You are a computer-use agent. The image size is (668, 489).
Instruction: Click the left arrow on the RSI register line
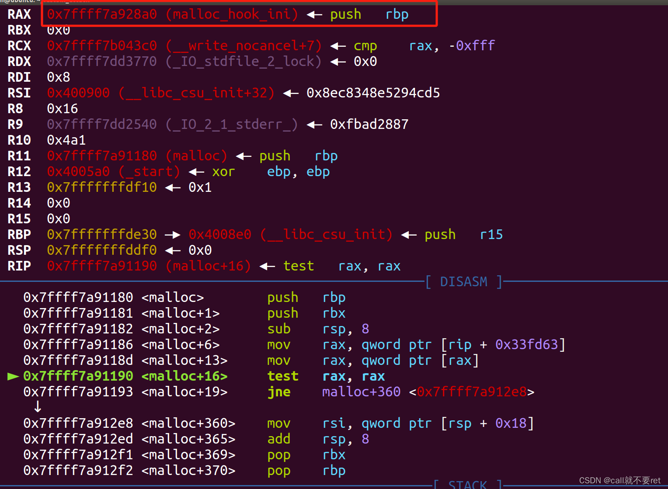290,93
